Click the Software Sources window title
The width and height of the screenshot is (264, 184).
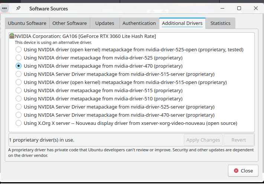[x=49, y=9]
